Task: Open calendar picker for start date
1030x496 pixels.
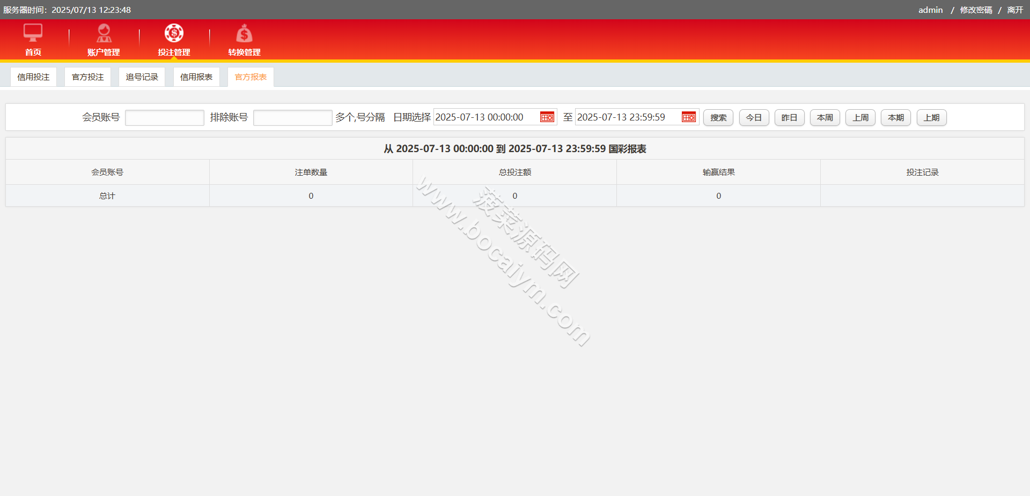Action: coord(547,117)
